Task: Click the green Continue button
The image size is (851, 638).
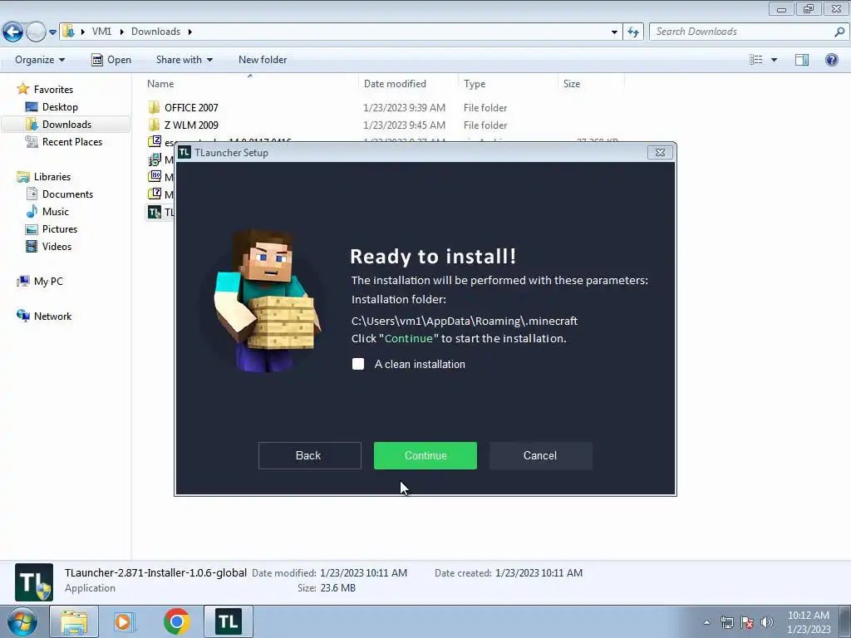Action: (425, 456)
